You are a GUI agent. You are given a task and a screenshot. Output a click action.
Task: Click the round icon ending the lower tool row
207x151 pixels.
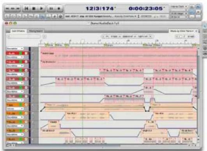tap(60, 16)
